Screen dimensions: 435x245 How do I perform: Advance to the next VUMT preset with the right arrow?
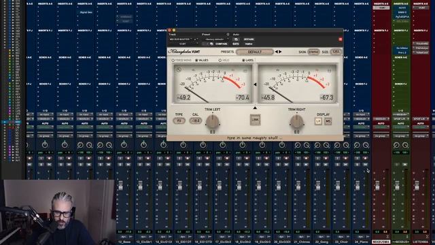pos(280,52)
